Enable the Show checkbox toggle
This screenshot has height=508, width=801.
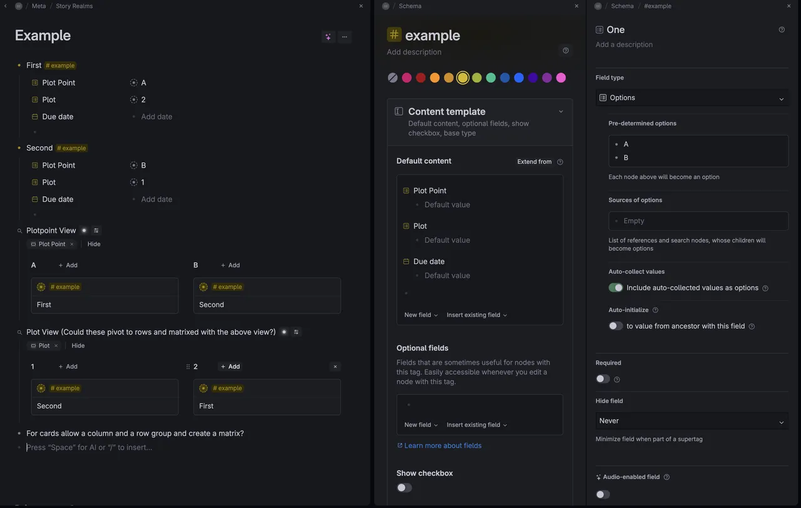[404, 487]
